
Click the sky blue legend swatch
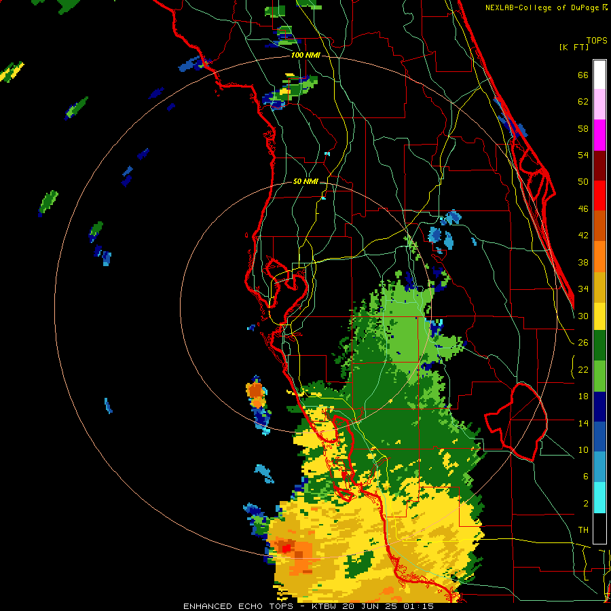pyautogui.click(x=599, y=466)
